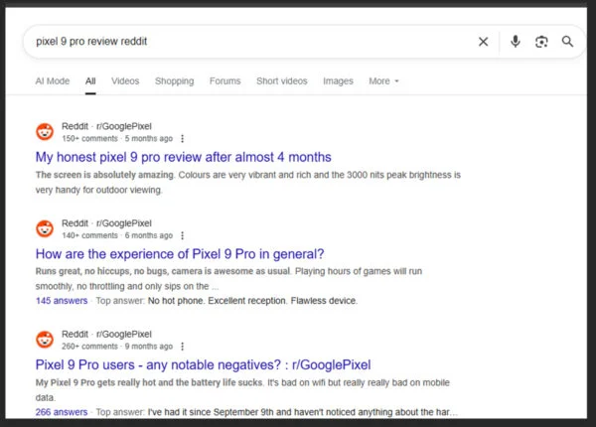Switch to the Short videos tab
This screenshot has height=427, width=596.
(x=282, y=80)
